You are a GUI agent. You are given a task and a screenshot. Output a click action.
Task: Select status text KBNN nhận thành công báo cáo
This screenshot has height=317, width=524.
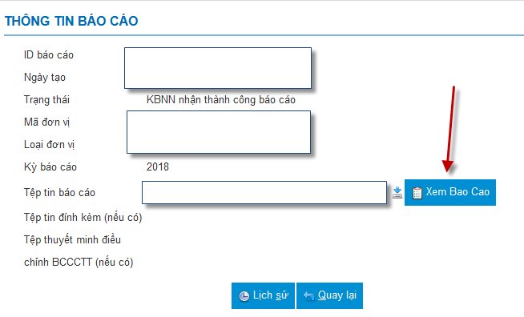coord(221,100)
